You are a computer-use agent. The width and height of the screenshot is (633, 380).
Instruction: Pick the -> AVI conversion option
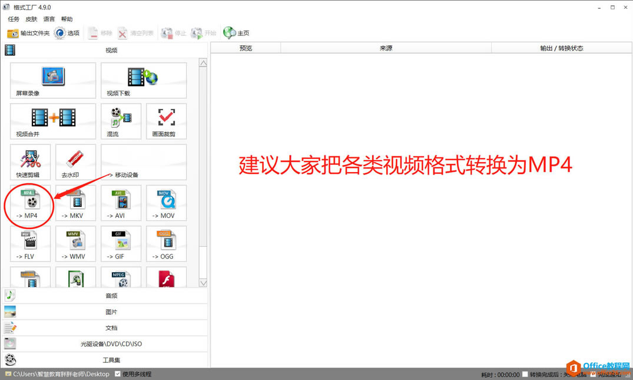coord(121,204)
